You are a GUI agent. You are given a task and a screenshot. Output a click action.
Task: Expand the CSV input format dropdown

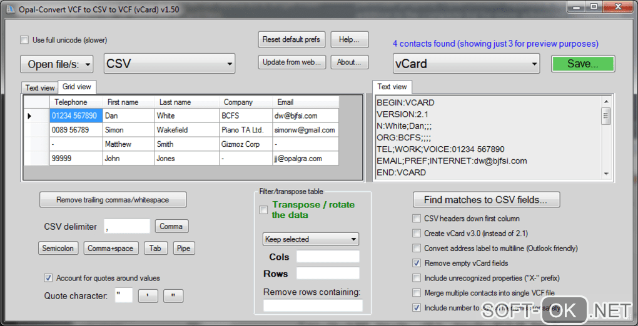tap(170, 64)
